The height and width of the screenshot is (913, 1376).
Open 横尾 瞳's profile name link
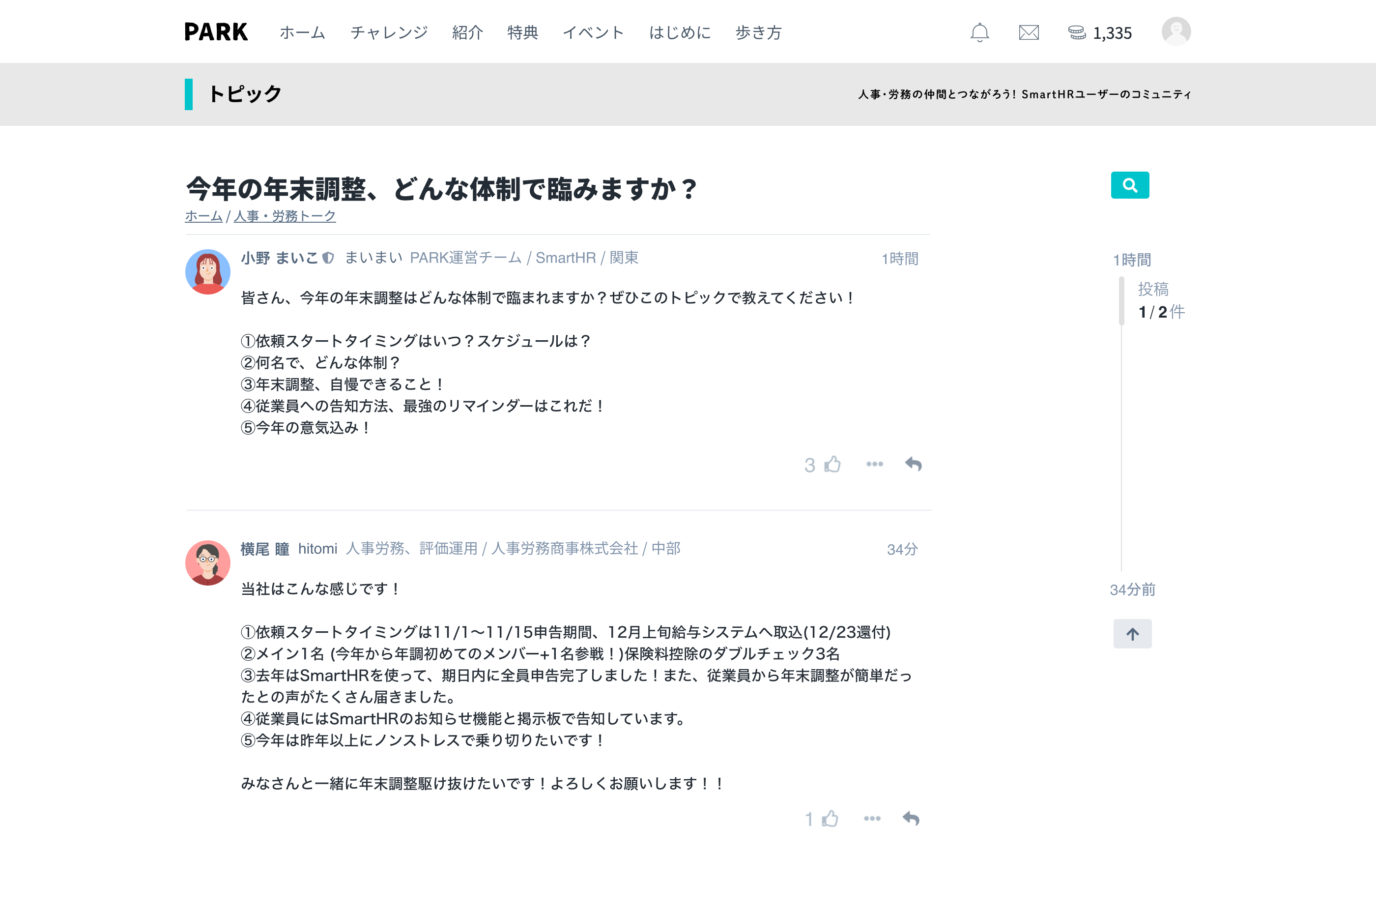coord(265,549)
